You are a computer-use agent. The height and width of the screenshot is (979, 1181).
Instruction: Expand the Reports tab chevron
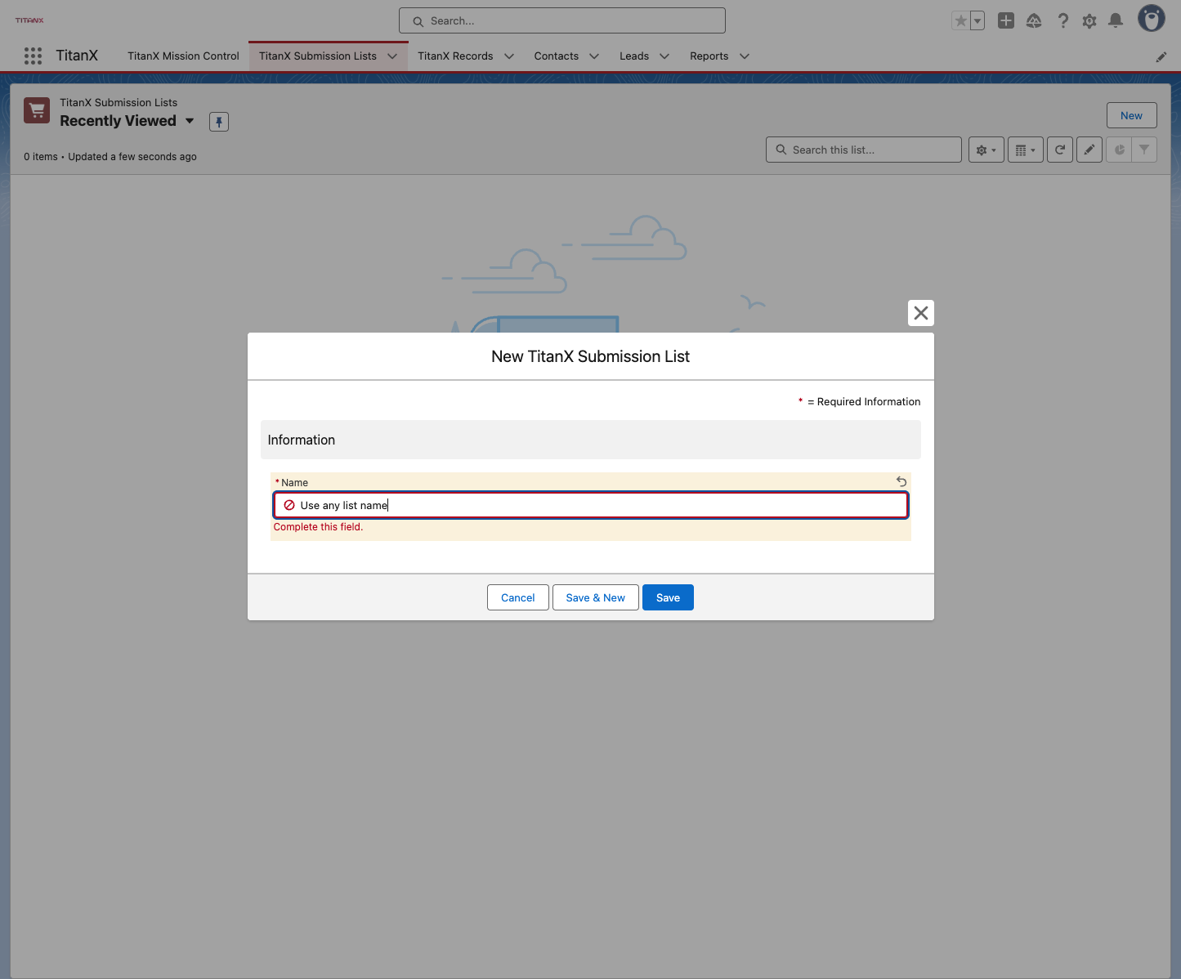point(745,56)
